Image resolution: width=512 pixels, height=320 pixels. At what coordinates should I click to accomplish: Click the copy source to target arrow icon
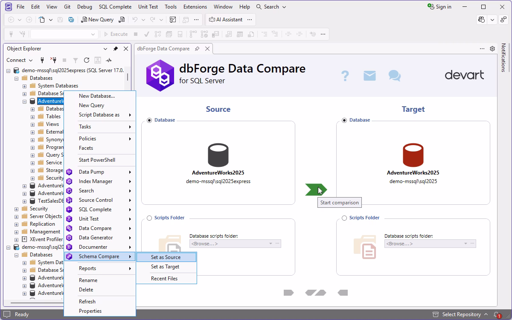click(289, 293)
